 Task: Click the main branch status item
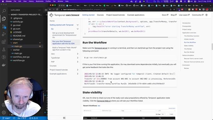click(6, 118)
